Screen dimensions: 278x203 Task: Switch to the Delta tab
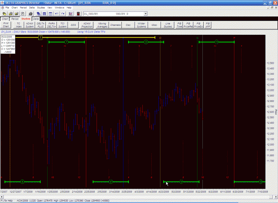(x=36, y=19)
